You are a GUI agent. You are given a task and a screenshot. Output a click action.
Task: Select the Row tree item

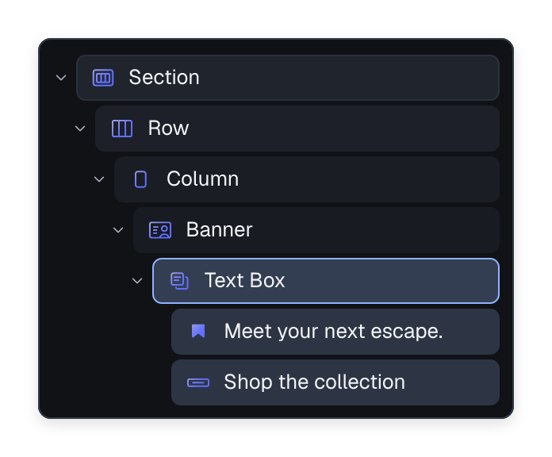(297, 129)
